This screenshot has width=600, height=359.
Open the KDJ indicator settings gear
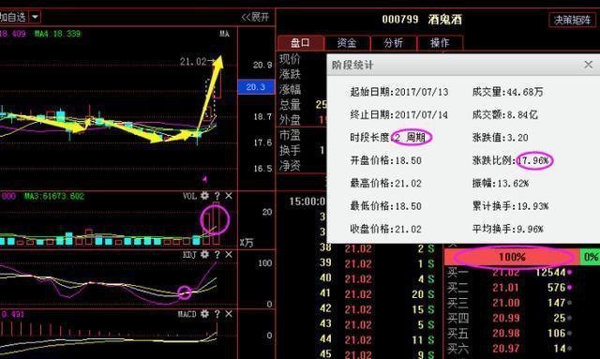(204, 255)
